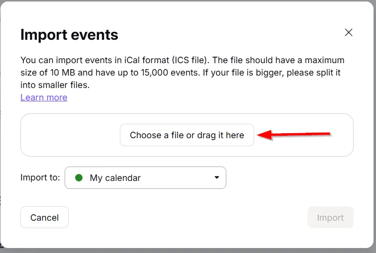Click Choose a file or drag it here
The width and height of the screenshot is (376, 253).
pos(187,135)
